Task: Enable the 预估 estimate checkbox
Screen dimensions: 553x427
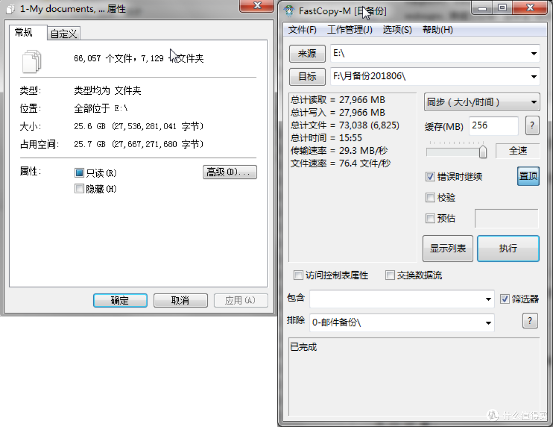Action: point(430,218)
